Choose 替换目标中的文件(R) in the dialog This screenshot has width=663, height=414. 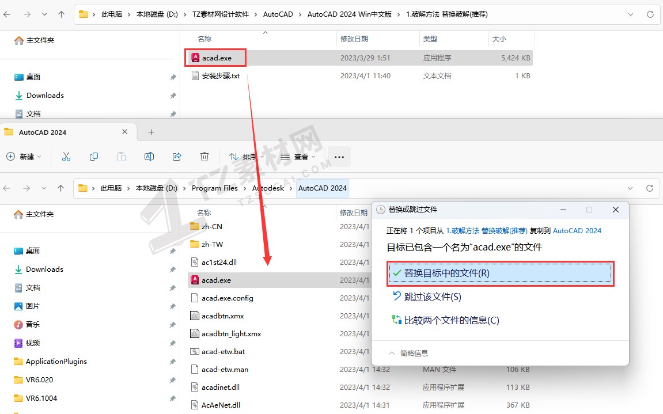pyautogui.click(x=500, y=273)
